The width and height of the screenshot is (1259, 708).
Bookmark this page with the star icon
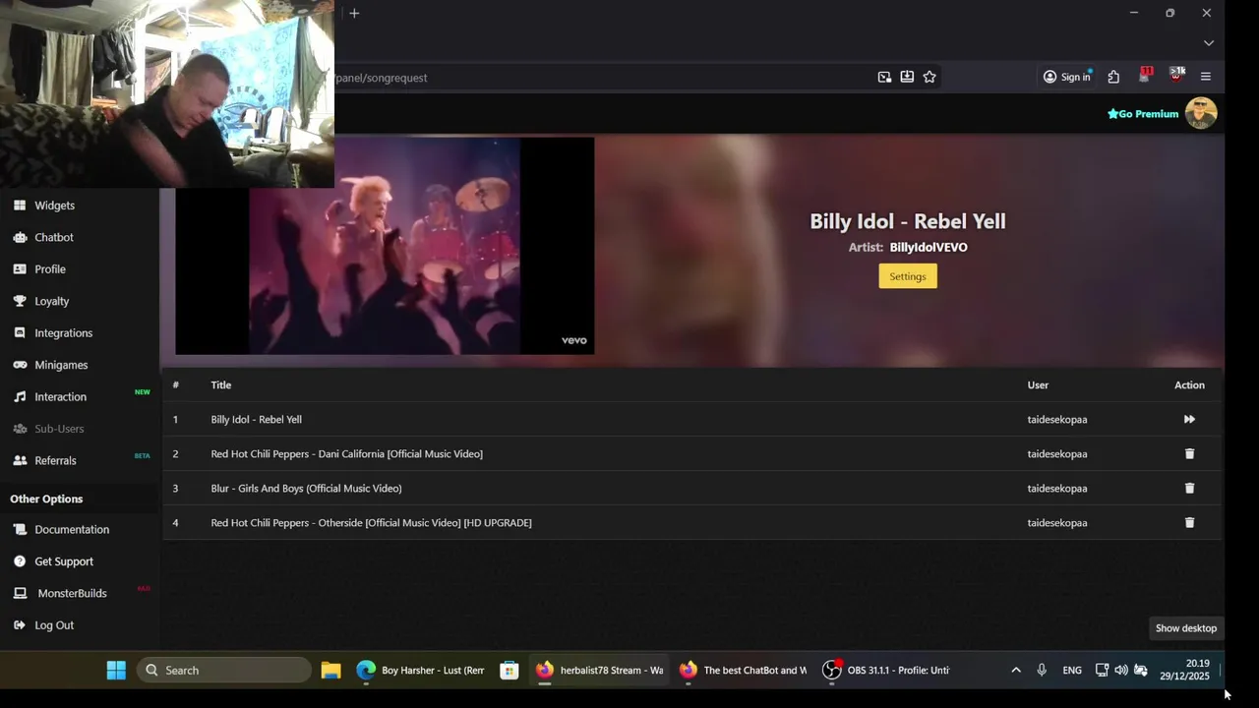(929, 77)
